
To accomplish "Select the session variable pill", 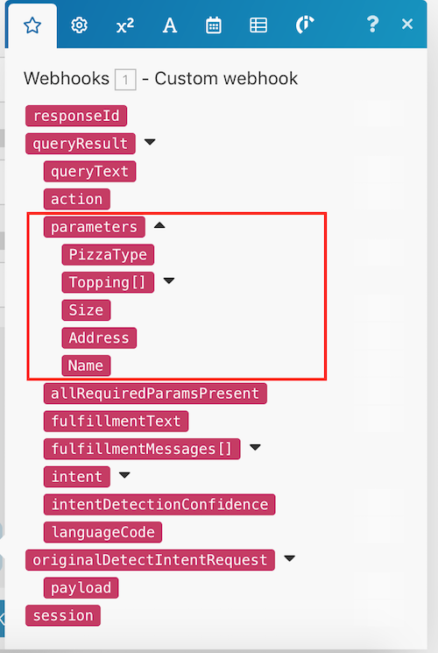I will (x=63, y=615).
